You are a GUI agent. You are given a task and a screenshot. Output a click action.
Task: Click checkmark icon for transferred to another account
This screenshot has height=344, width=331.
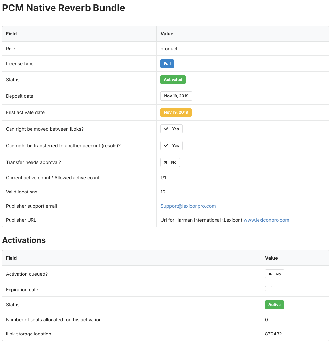click(166, 146)
